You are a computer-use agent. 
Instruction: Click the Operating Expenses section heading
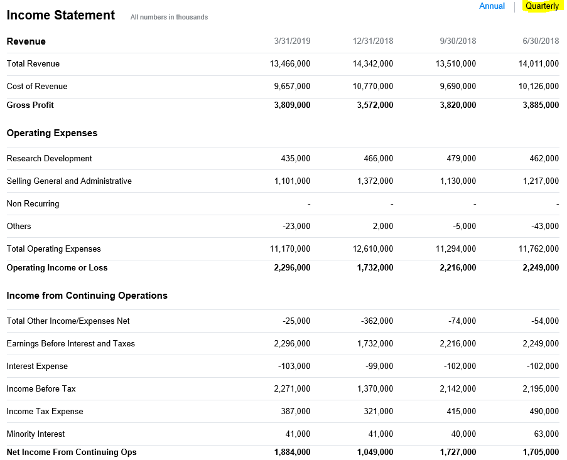pos(51,133)
